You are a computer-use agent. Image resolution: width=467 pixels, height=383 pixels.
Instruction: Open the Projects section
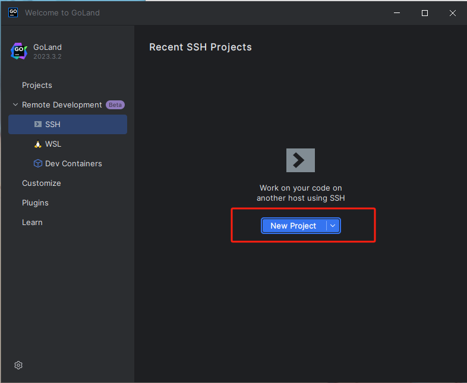pos(37,86)
